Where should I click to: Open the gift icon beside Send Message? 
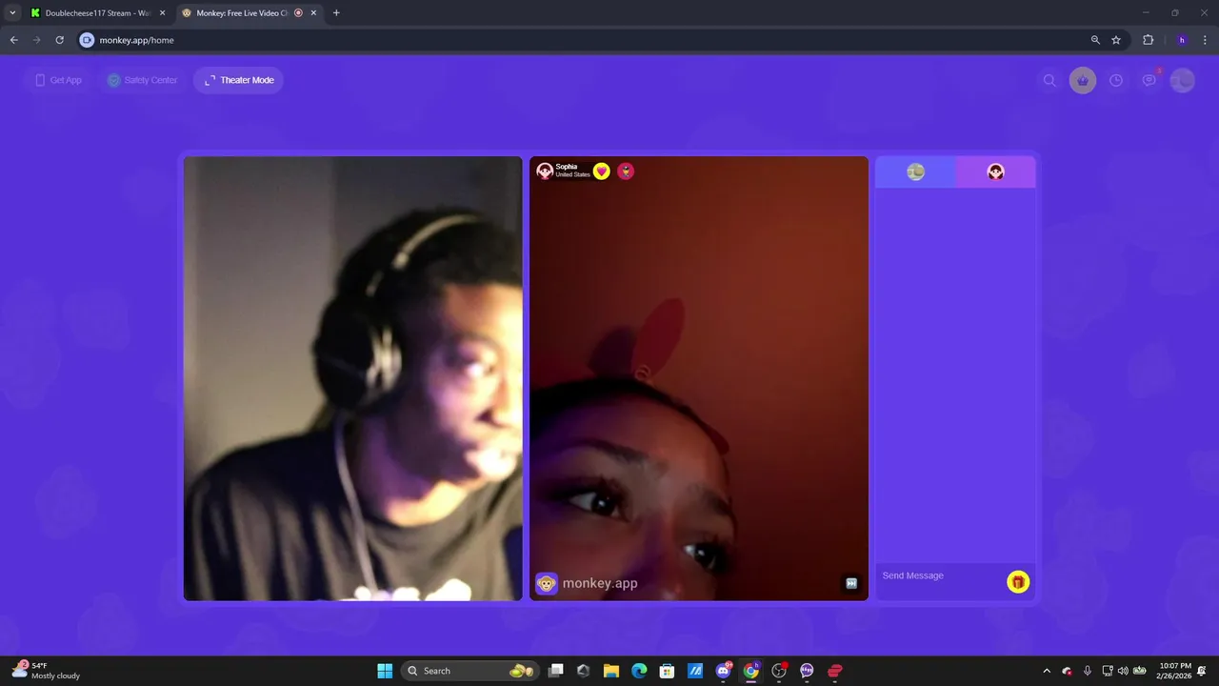pos(1018,582)
